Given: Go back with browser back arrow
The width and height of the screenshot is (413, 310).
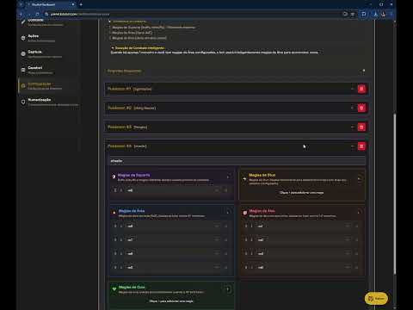Looking at the screenshot, I should (x=21, y=14).
